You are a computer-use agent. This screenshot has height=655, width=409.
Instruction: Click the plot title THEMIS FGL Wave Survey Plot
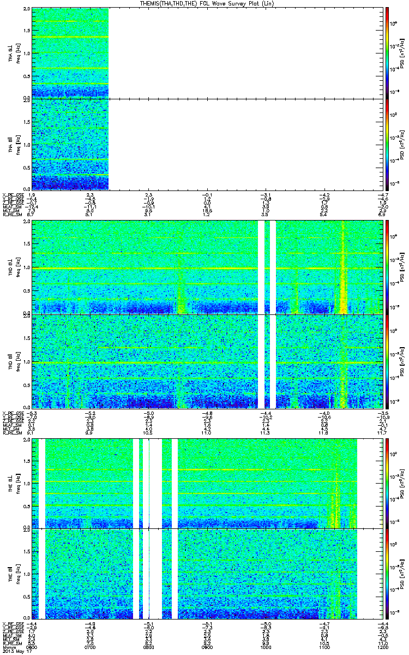pyautogui.click(x=207, y=4)
